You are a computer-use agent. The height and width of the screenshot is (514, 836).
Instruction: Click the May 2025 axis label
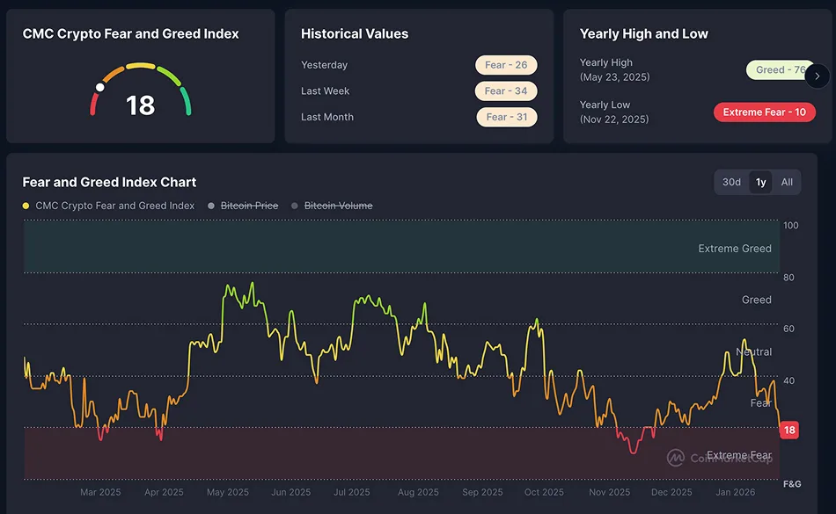(x=227, y=492)
